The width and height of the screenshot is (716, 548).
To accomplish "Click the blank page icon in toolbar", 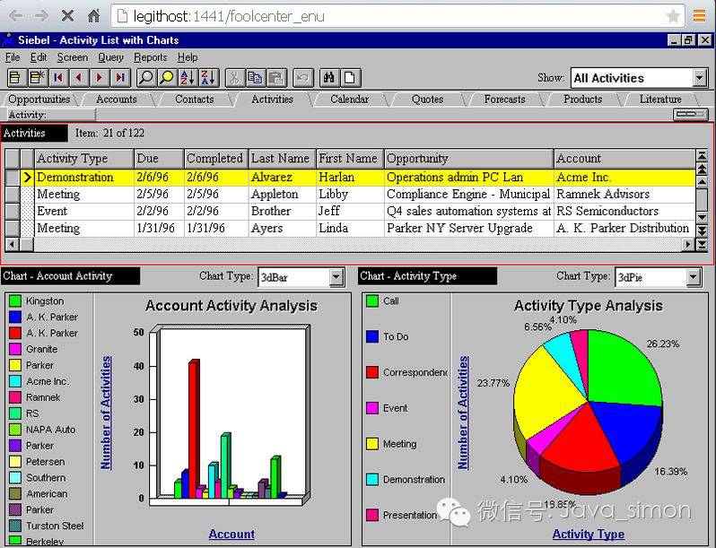I will tap(350, 78).
